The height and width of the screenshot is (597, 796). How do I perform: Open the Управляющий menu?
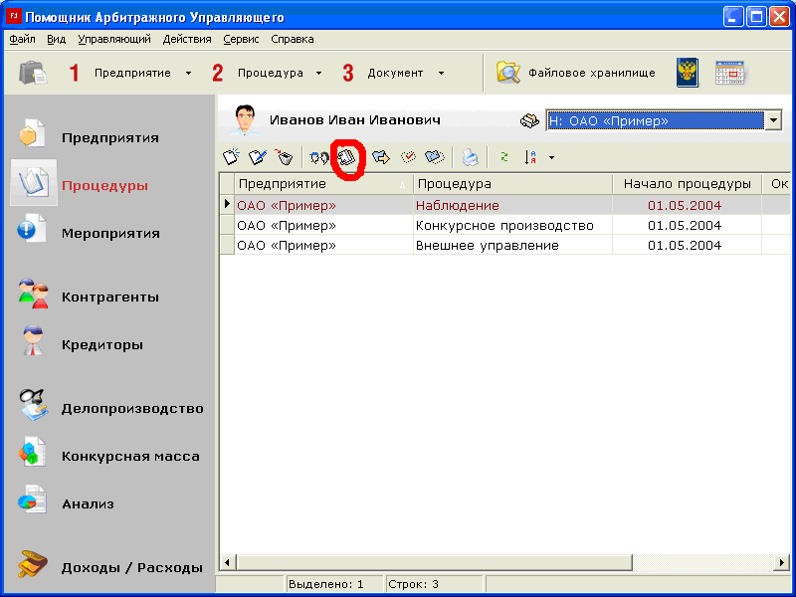pyautogui.click(x=114, y=39)
